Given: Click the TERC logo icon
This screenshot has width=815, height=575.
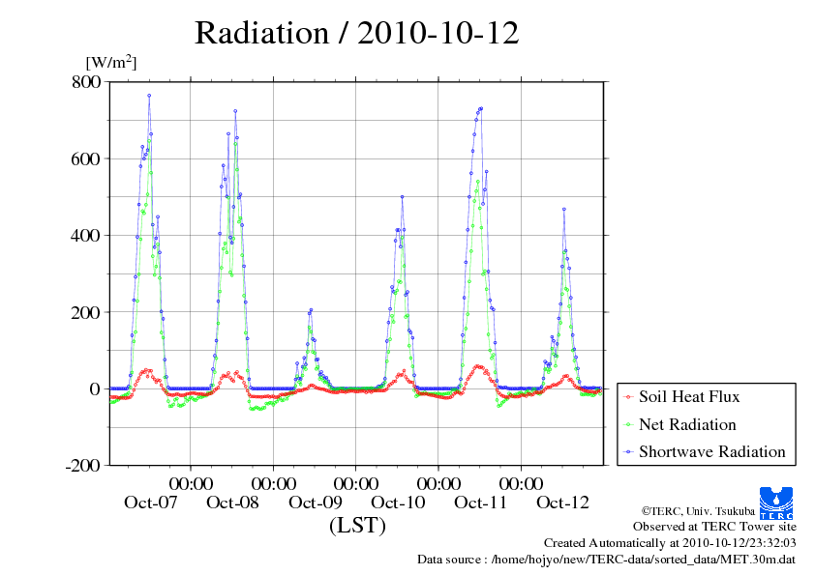Looking at the screenshot, I should (x=776, y=503).
